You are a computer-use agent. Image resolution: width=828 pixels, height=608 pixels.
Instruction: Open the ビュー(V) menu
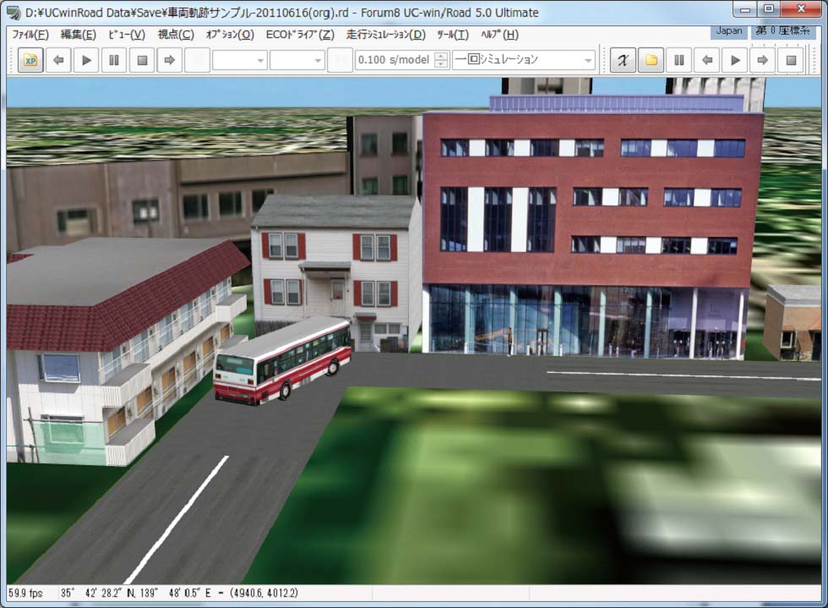pos(126,35)
